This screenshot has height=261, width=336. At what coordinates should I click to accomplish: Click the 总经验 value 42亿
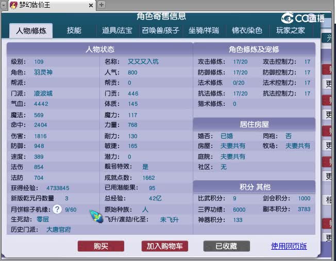coord(155,198)
